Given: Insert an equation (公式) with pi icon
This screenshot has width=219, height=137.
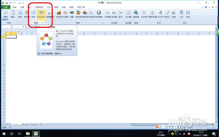Looking at the screenshot, I should 181,15.
